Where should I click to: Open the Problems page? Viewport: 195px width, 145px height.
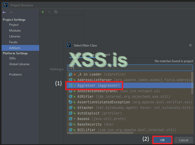[15, 75]
